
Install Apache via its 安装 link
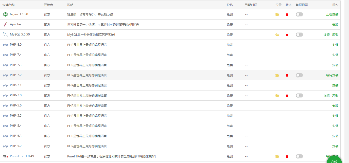pos(335,25)
